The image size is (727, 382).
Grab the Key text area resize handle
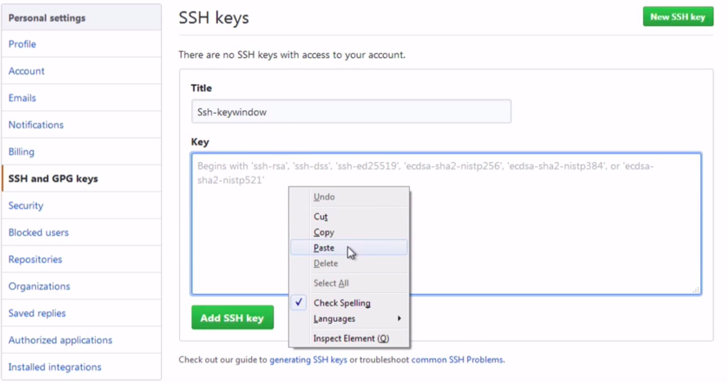point(696,290)
